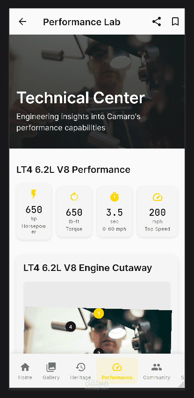Open the 650 lb-ft Torque card
Viewport: 194px width, 398px height.
74,212
